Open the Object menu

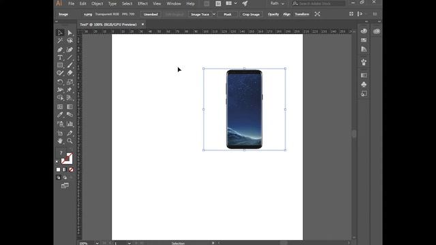pyautogui.click(x=97, y=3)
